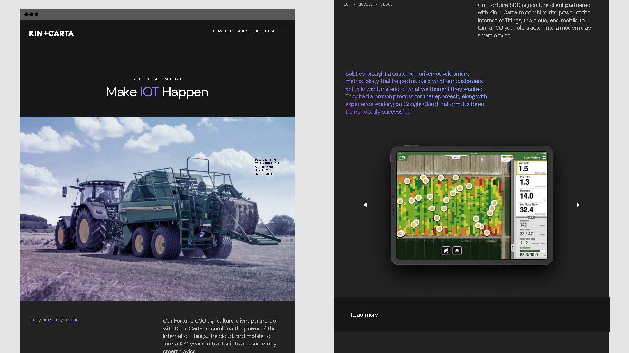Screen dimensions: 629x353
Task: Go to previous slide with left arrow
Action: tap(371, 205)
